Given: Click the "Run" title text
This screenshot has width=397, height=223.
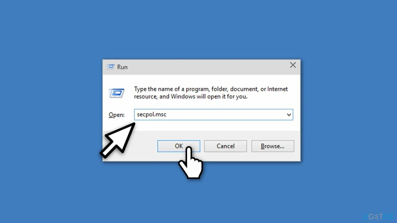Looking at the screenshot, I should pyautogui.click(x=122, y=67).
